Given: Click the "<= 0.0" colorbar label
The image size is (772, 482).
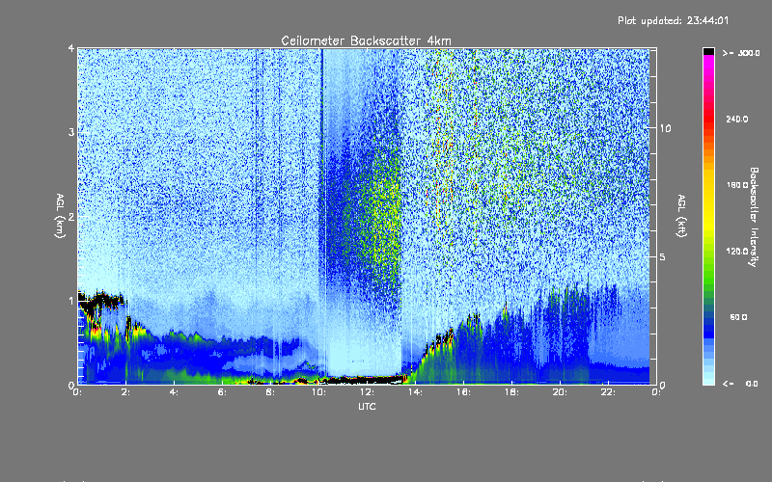Looking at the screenshot, I should coord(740,384).
